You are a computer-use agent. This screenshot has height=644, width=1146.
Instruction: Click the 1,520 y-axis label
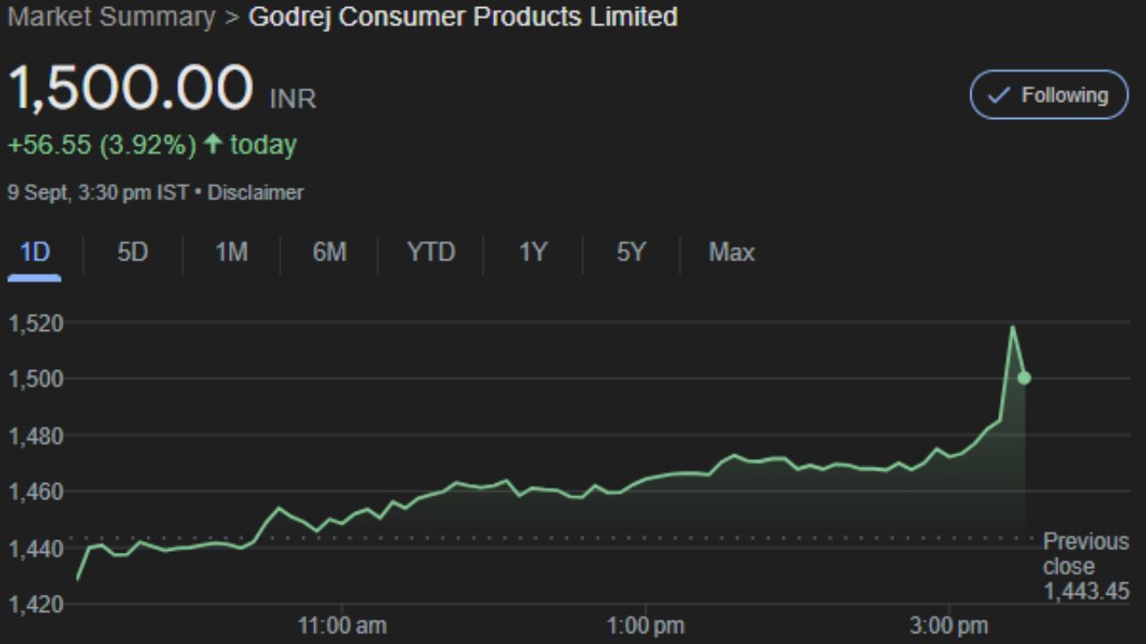point(36,324)
